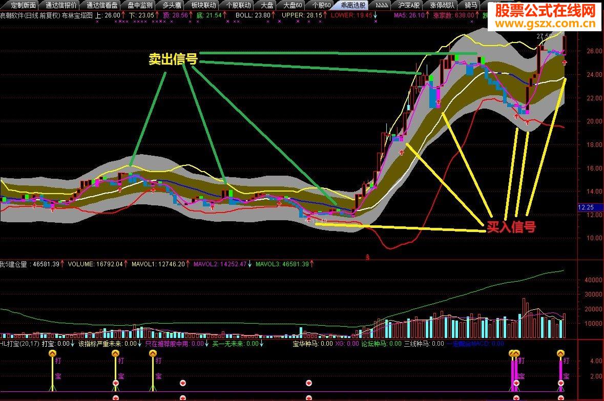The width and height of the screenshot is (604, 401).
Task: Click the leftmost gold 打宝 signal arrow icon
Action: [x=53, y=353]
